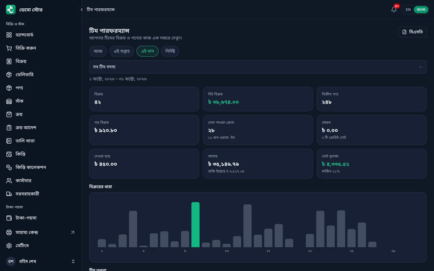434x271 pixels.
Task: Open the টাকা-পয়সা wallet icon
Action: click(9, 218)
